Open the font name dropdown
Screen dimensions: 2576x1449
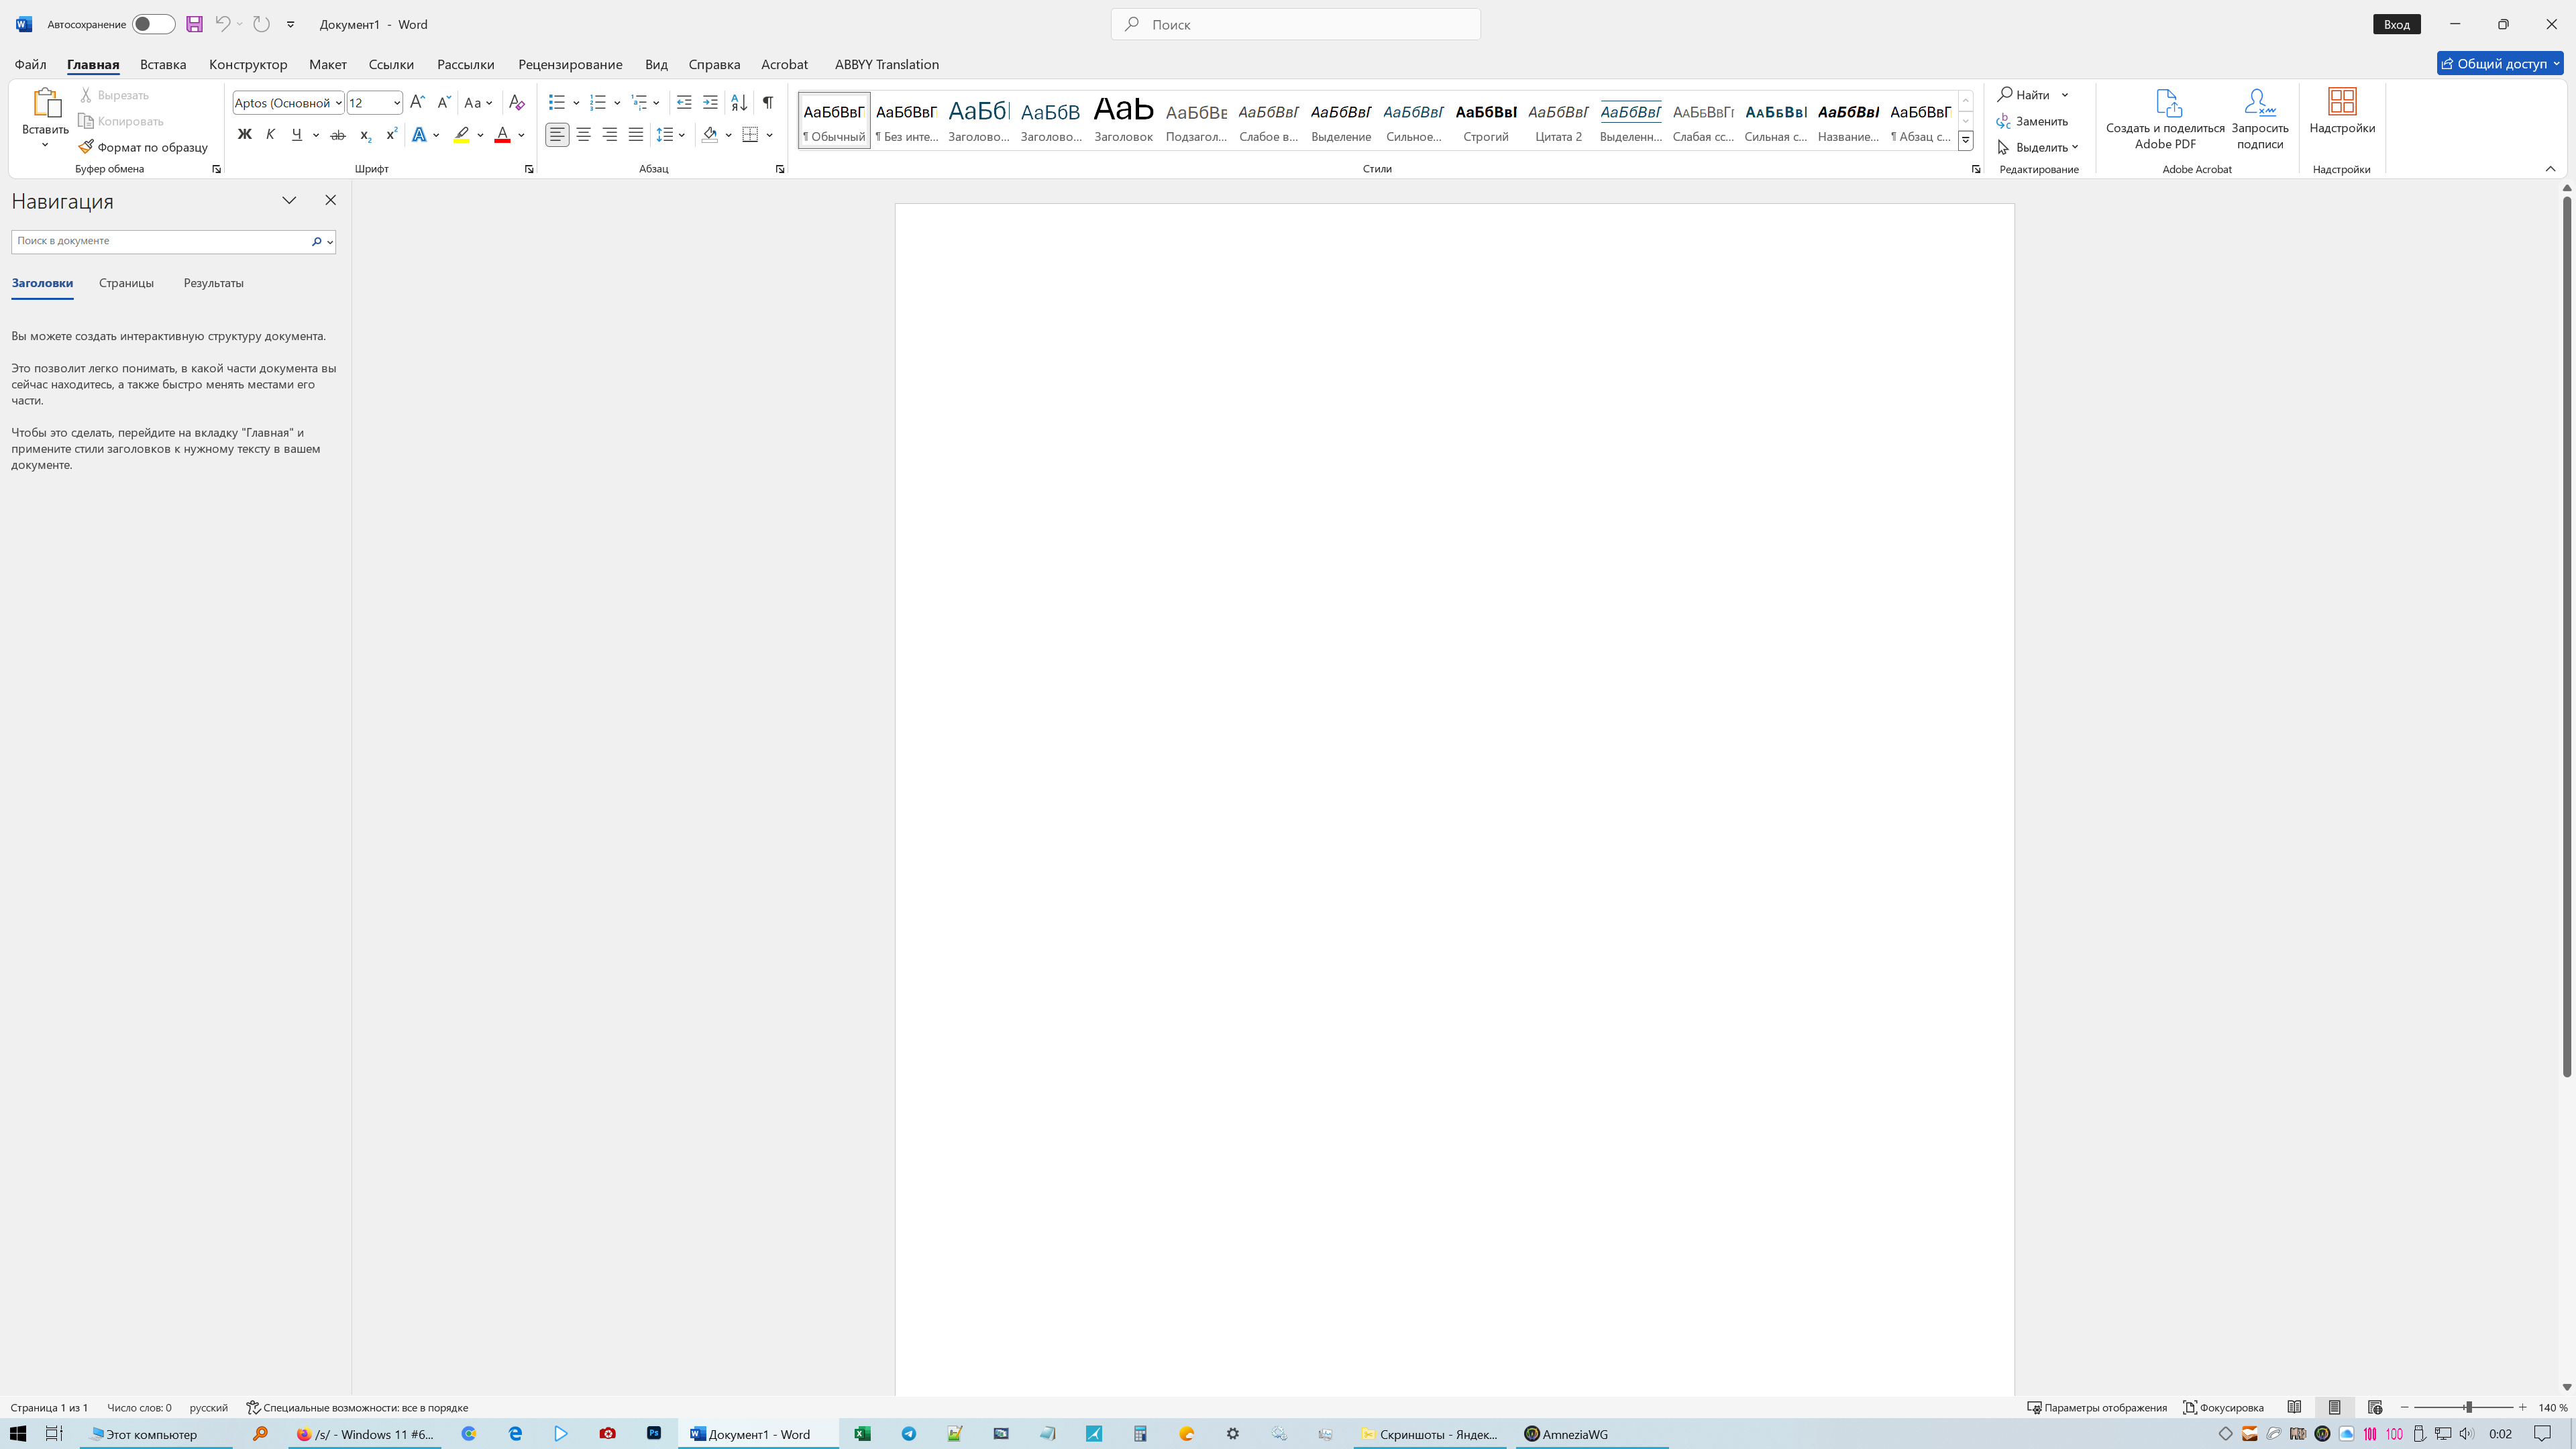339,102
